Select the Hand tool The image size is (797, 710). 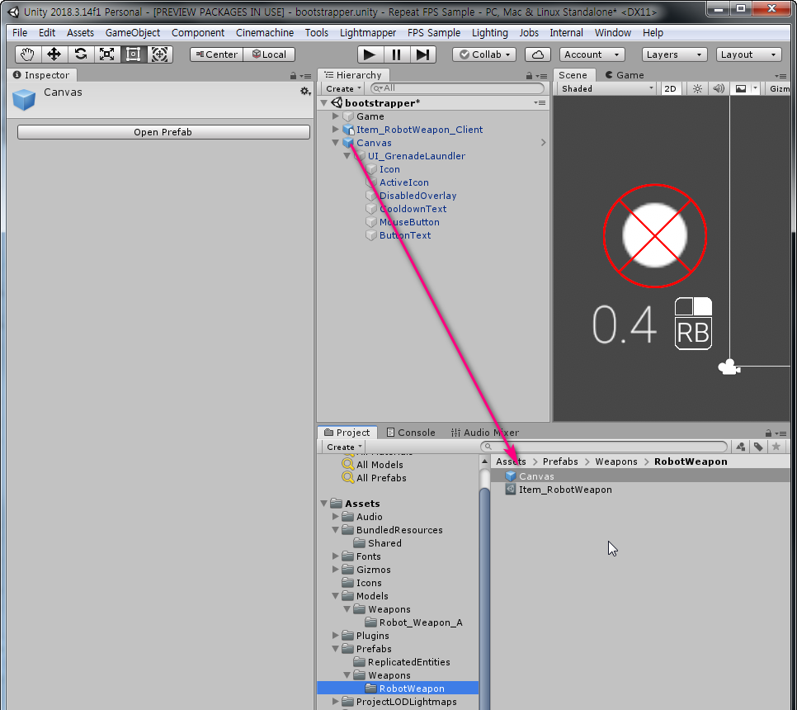[x=27, y=54]
